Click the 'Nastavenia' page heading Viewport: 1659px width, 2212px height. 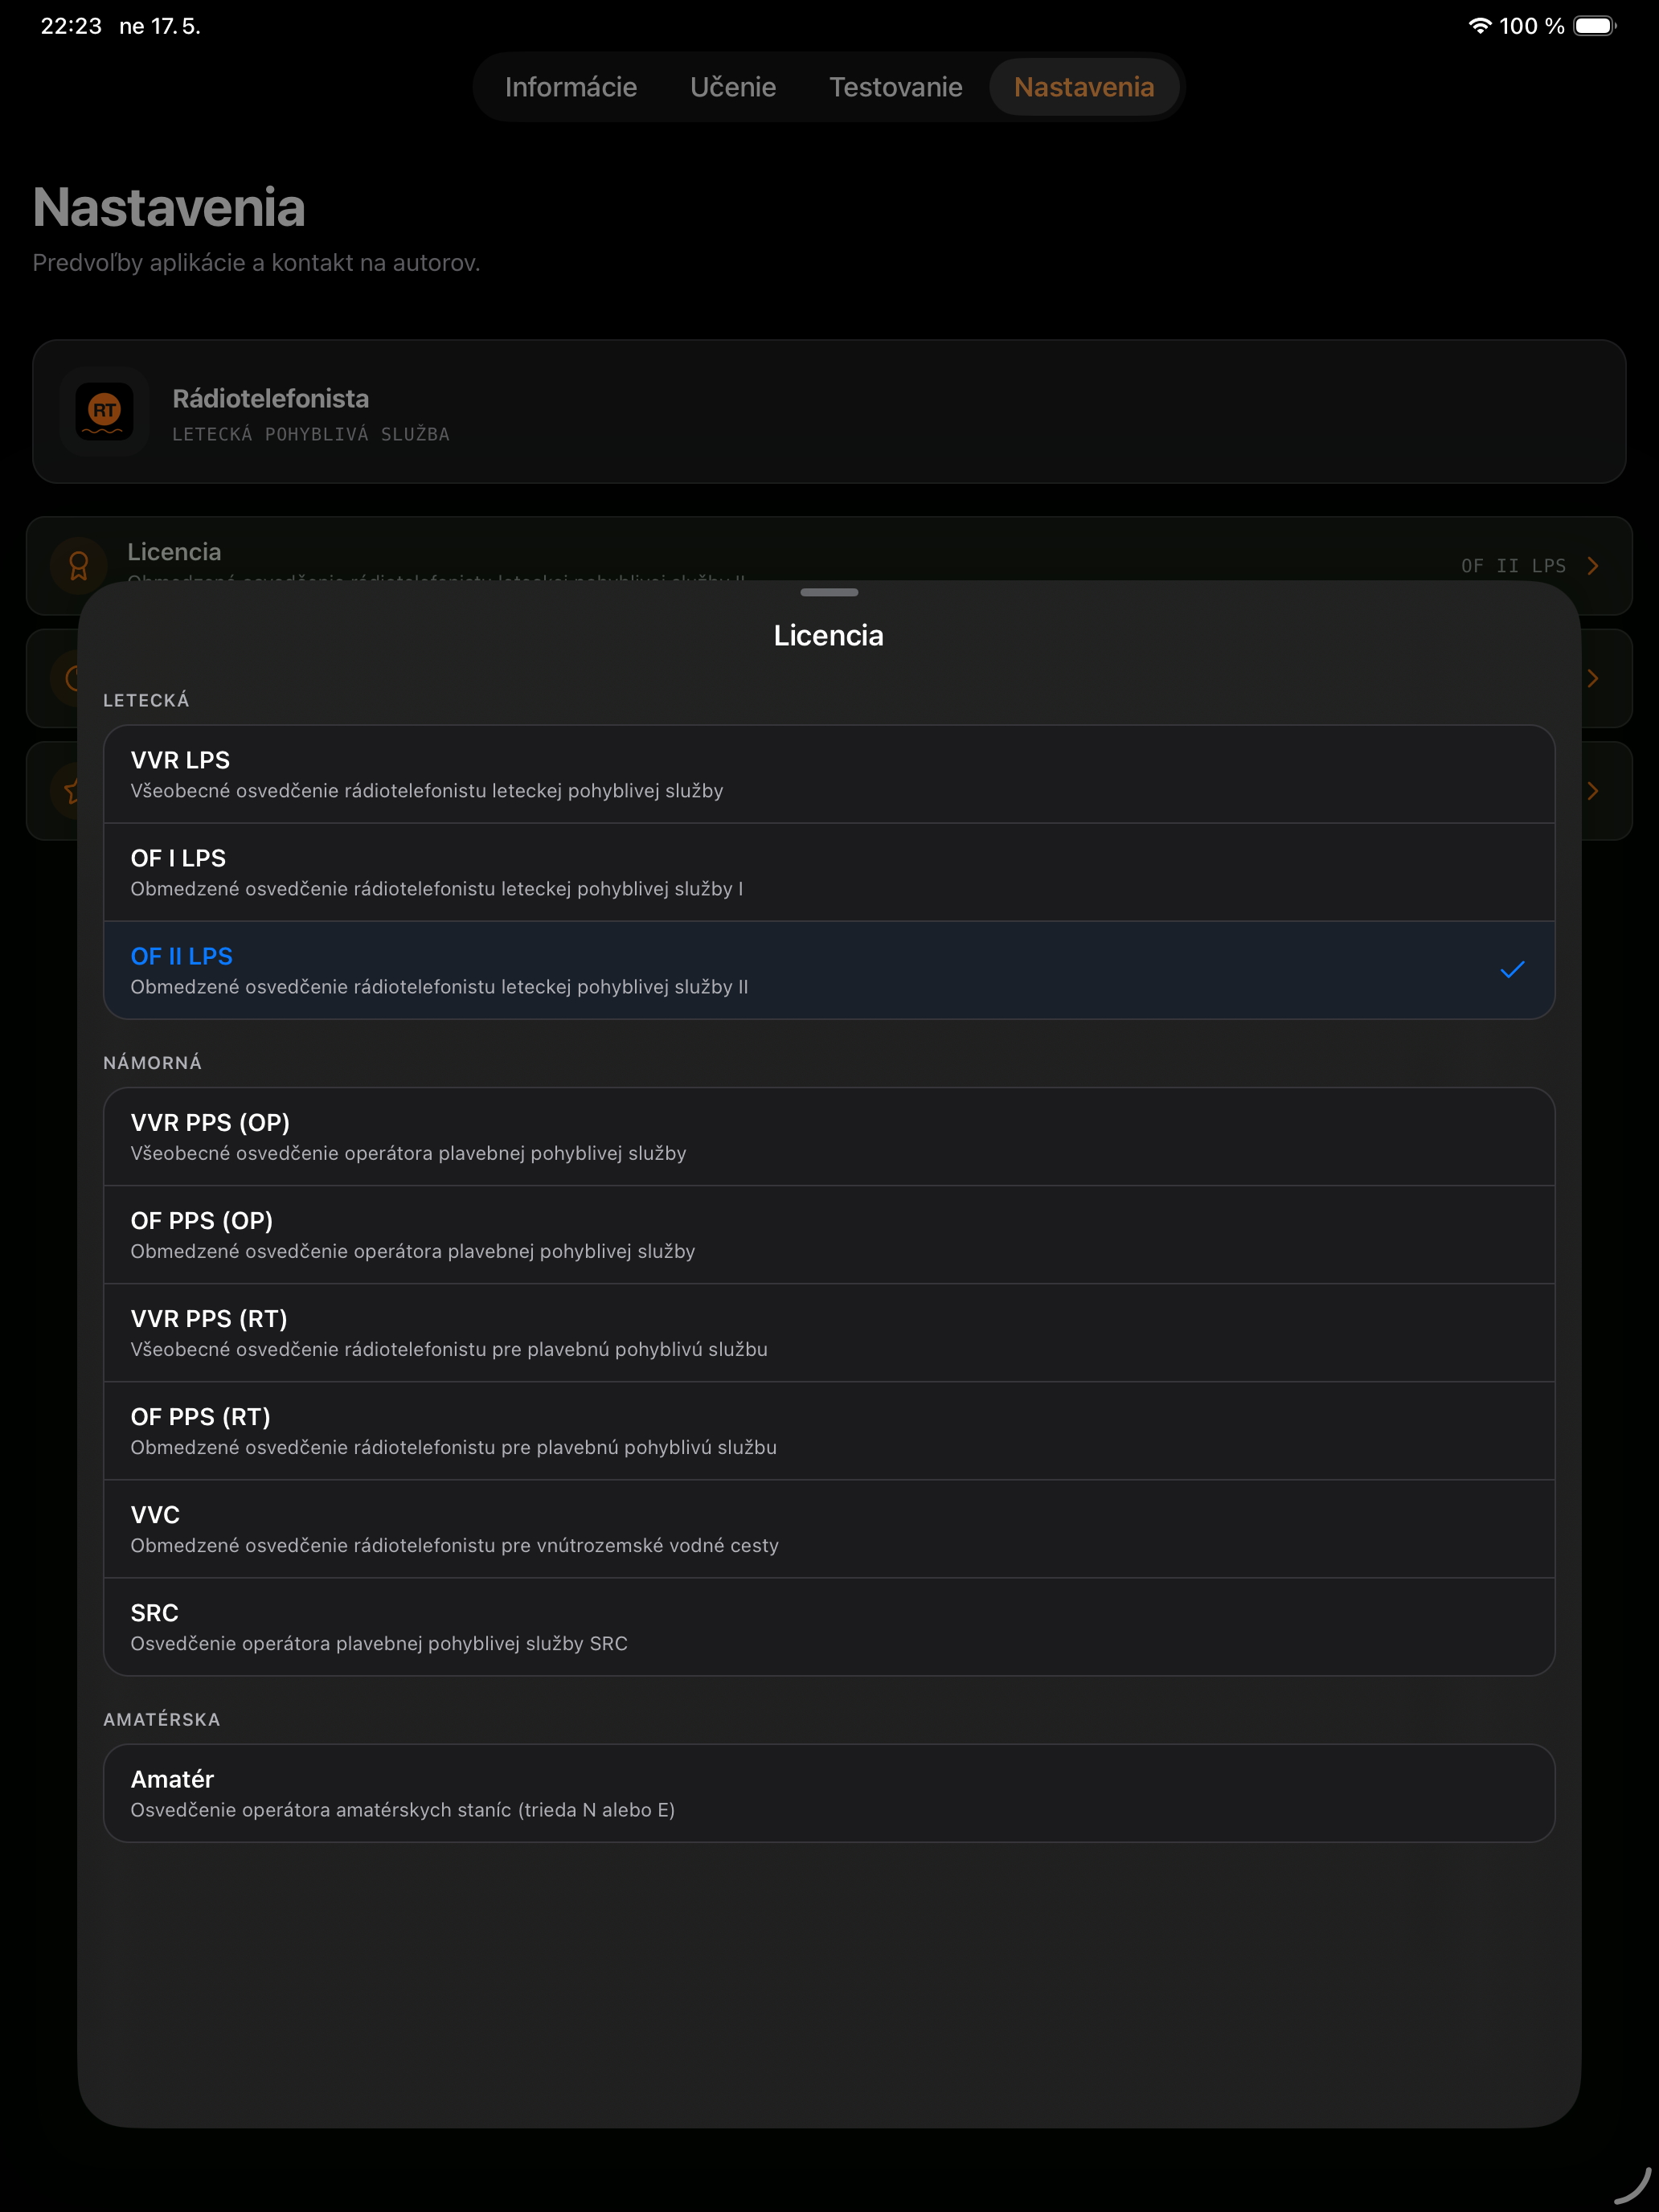pyautogui.click(x=169, y=207)
